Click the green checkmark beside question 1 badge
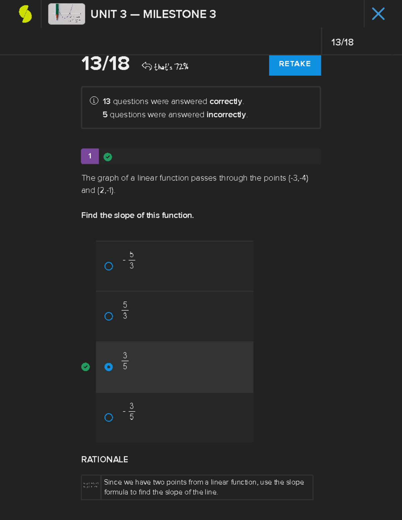The height and width of the screenshot is (520, 402). [108, 157]
